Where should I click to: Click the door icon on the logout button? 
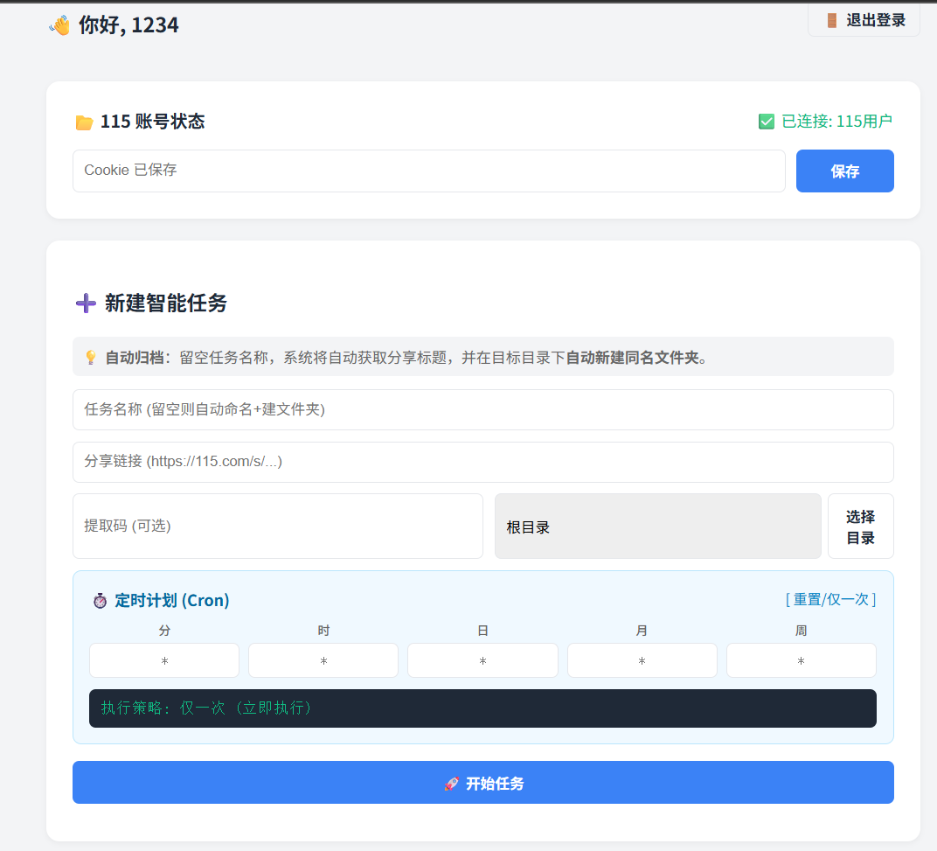point(831,20)
